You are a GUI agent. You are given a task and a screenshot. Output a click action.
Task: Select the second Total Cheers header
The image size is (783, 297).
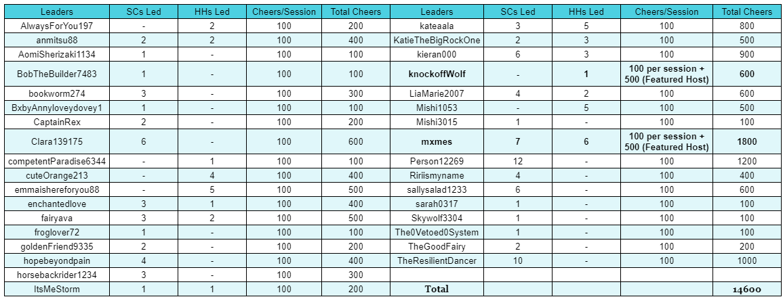(x=747, y=12)
